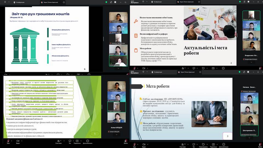This screenshot has width=263, height=148.
Task: Expand video options arrow in the green-slide window
Action: [22, 141]
